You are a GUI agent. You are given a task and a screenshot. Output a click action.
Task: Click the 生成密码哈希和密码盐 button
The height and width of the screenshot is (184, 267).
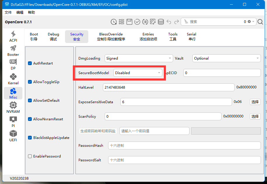click(x=98, y=131)
